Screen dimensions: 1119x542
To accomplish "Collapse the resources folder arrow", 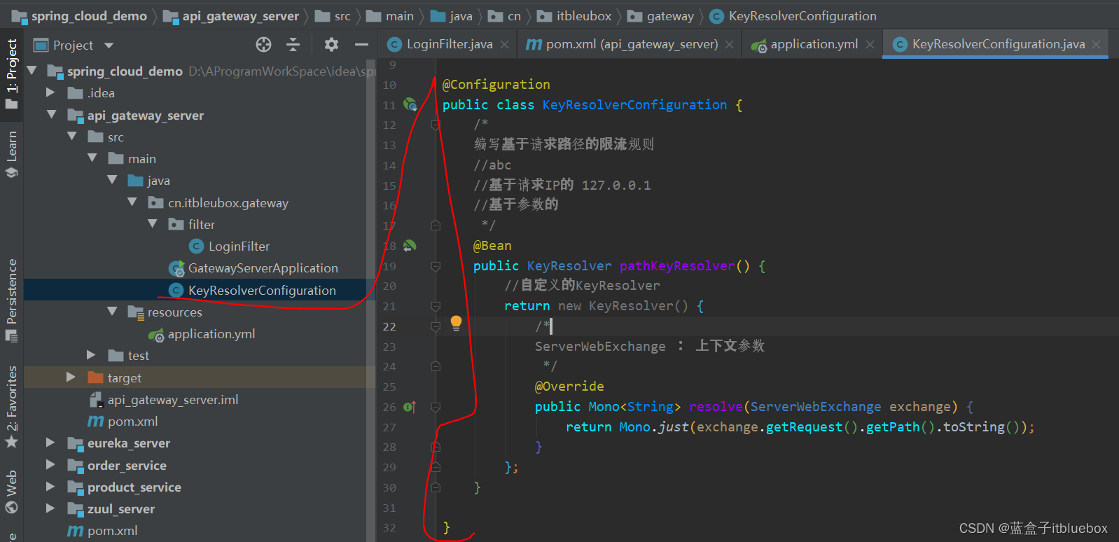I will point(112,311).
